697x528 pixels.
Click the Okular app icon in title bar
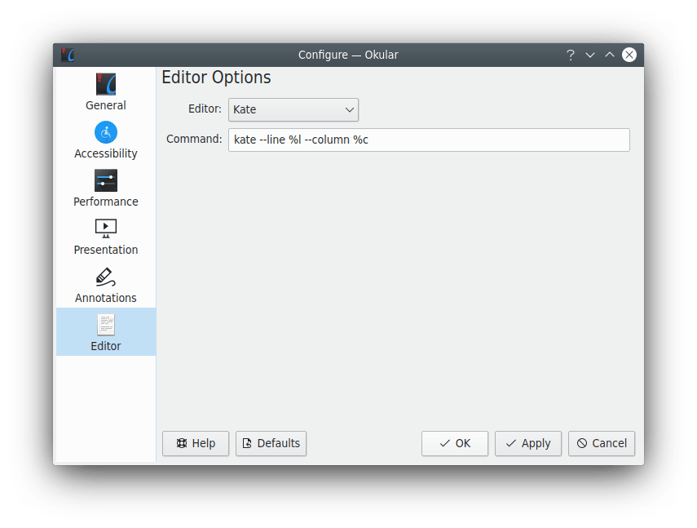pyautogui.click(x=68, y=55)
